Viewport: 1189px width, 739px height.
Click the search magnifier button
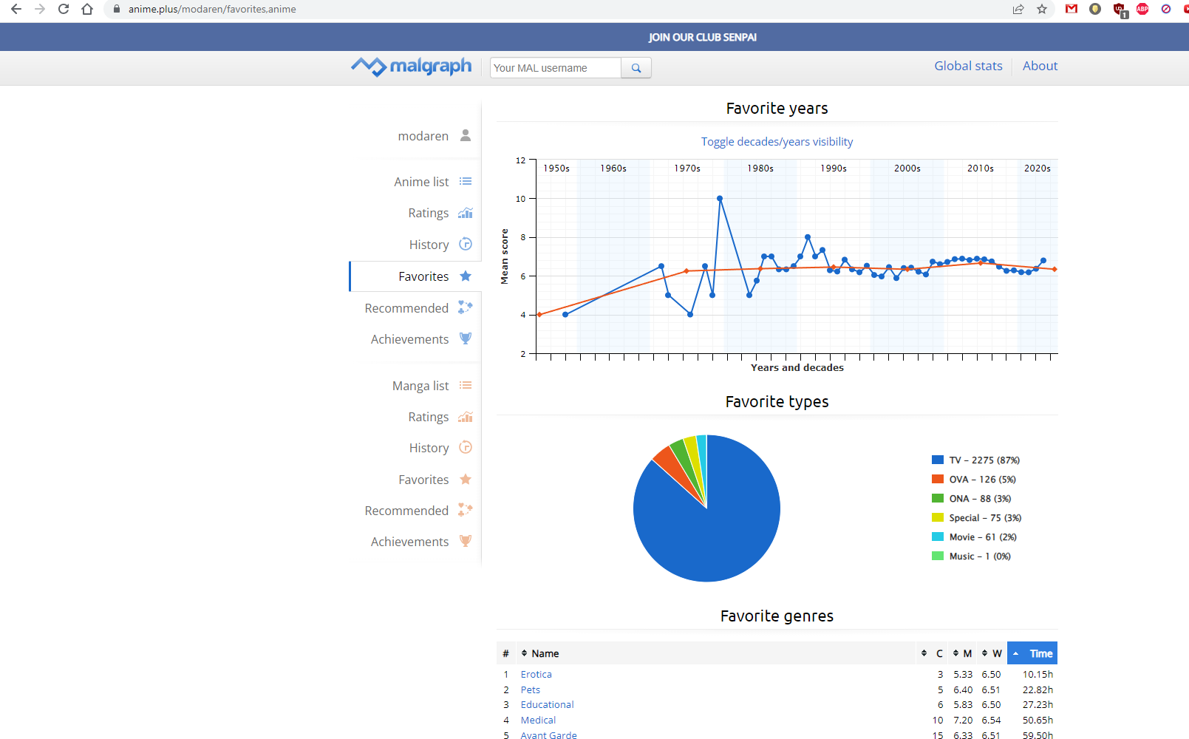[636, 68]
